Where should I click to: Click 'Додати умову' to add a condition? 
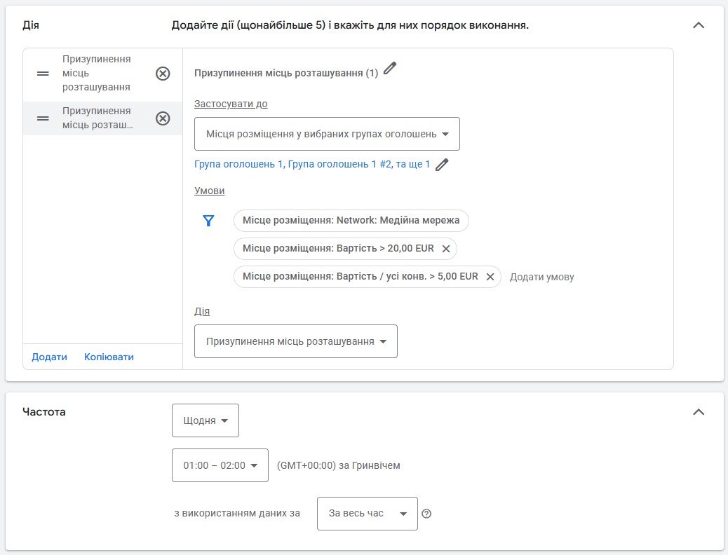click(542, 277)
